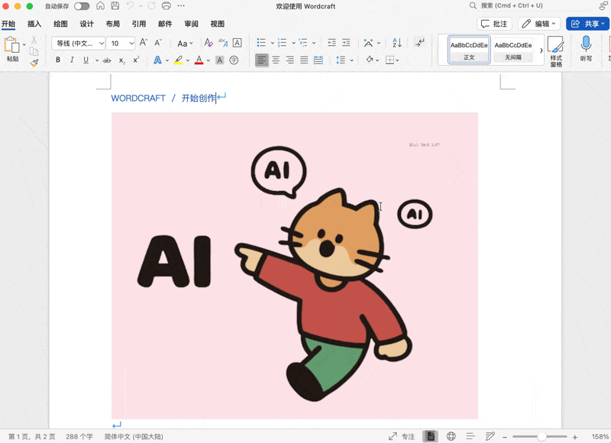Screen dimensions: 611x443
Task: Toggle bold formatting B
Action: coord(58,60)
